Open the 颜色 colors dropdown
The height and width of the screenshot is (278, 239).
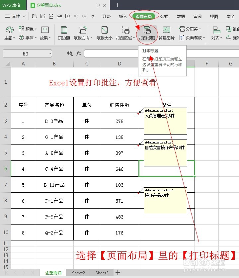pyautogui.click(x=28, y=29)
